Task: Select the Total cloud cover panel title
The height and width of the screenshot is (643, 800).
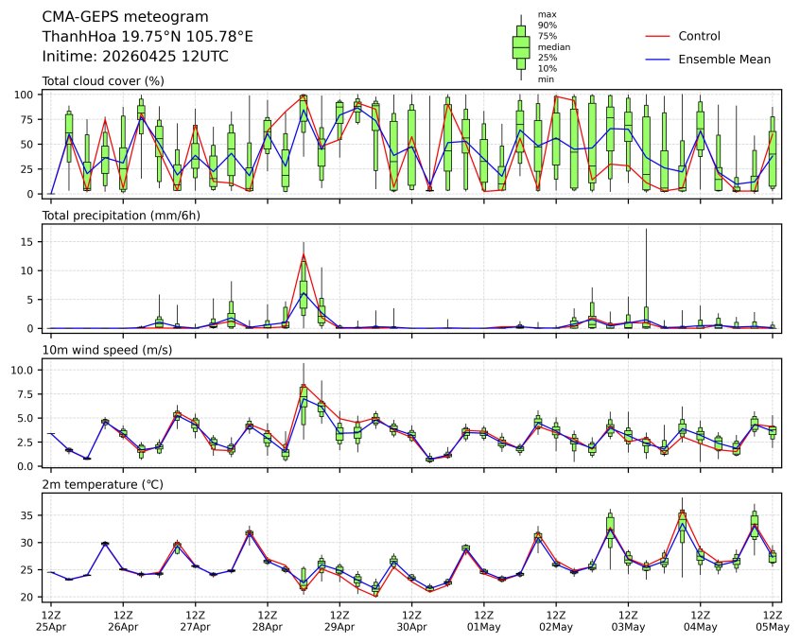Action: [103, 80]
